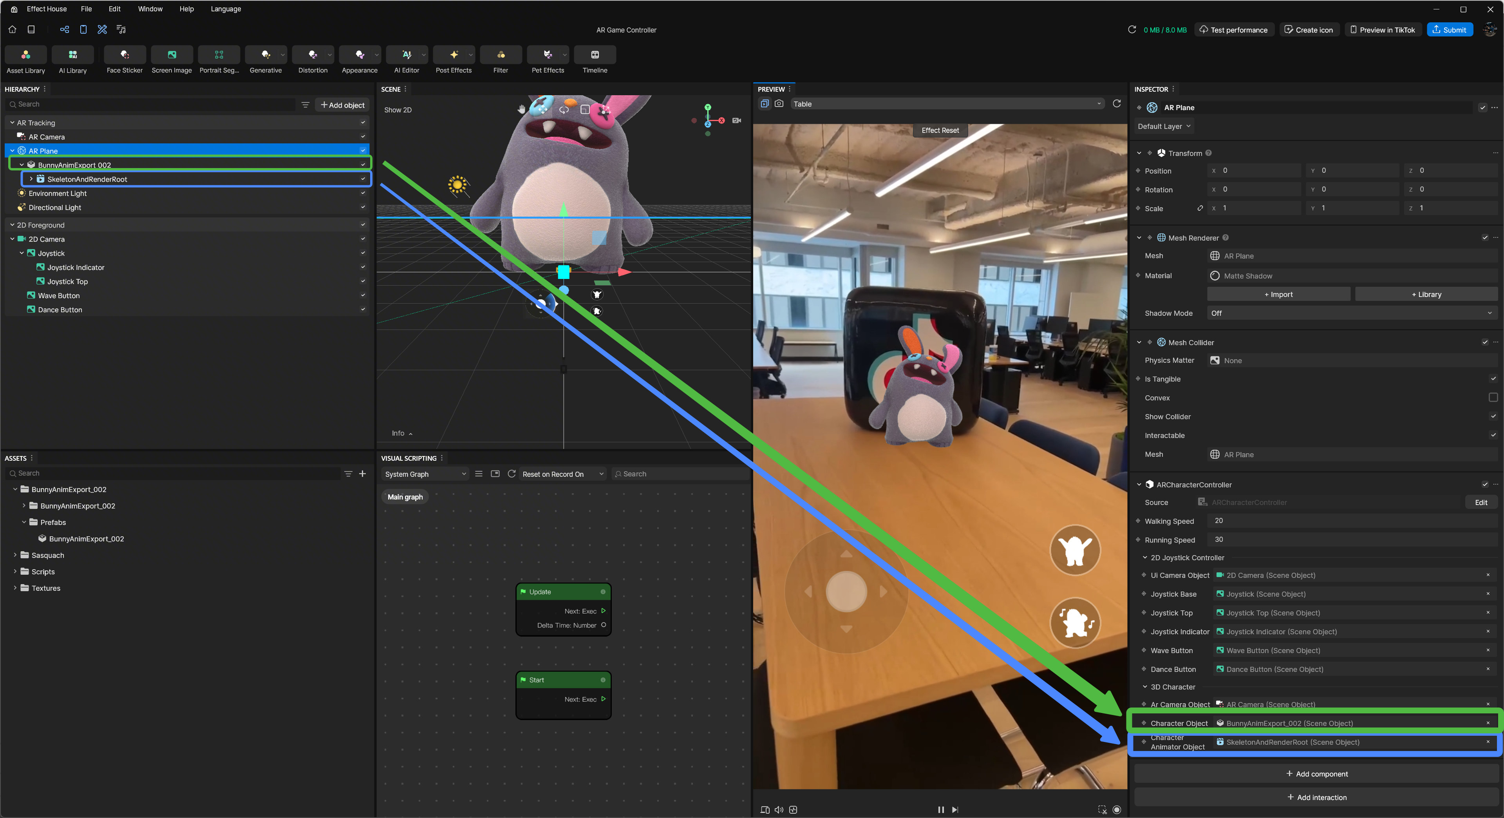This screenshot has width=1504, height=818.
Task: Open the Table preview background dropdown
Action: pos(946,104)
